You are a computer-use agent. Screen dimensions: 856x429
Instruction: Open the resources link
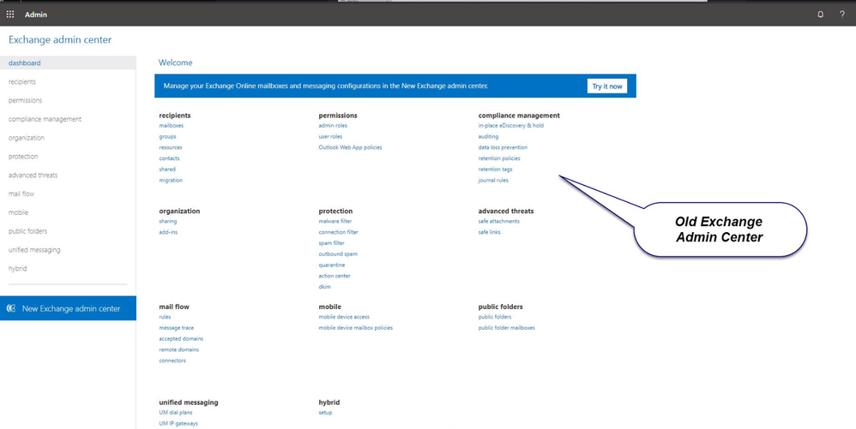coord(171,147)
